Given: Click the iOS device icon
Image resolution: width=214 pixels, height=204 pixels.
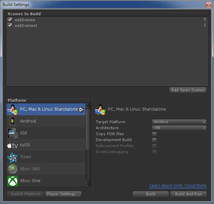Looking at the screenshot, I should (x=12, y=133).
